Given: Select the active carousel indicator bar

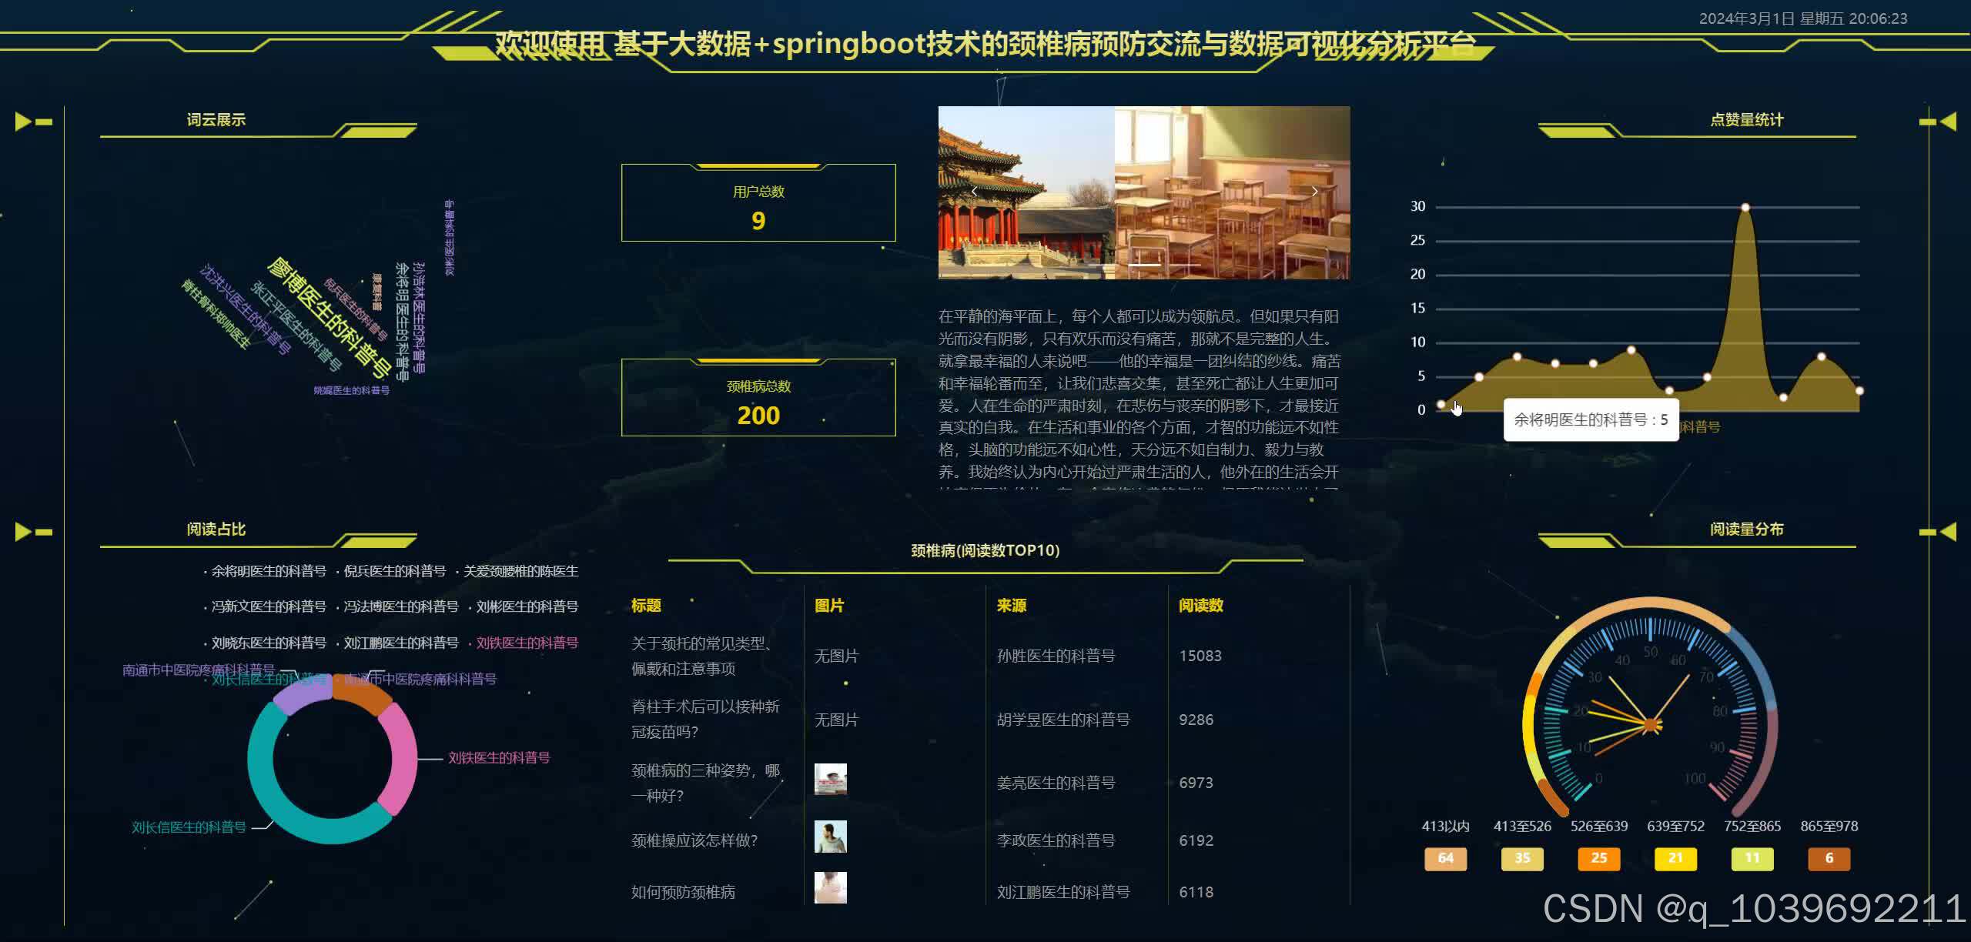Looking at the screenshot, I should point(1145,265).
